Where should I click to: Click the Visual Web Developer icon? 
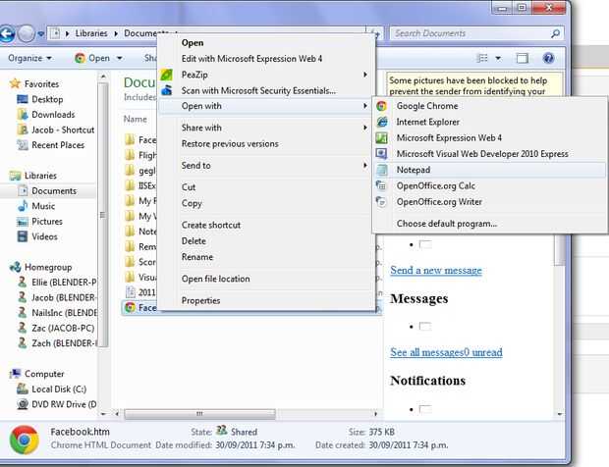click(381, 154)
